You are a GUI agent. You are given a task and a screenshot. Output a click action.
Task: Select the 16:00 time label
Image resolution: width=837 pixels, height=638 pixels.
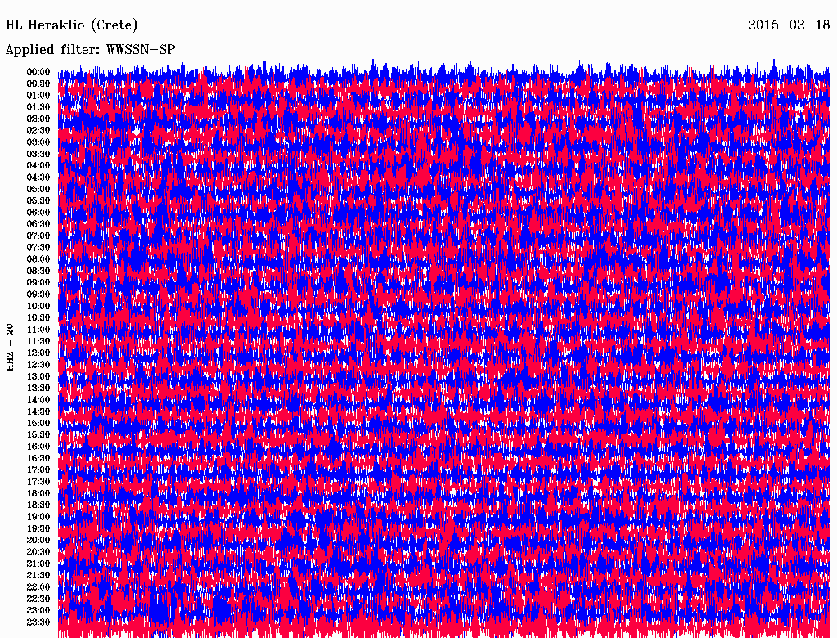click(x=38, y=447)
